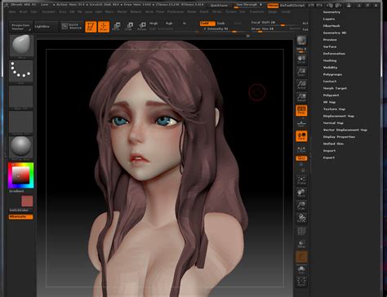Click the QuickSave button
The image size is (387, 297).
[x=219, y=6]
